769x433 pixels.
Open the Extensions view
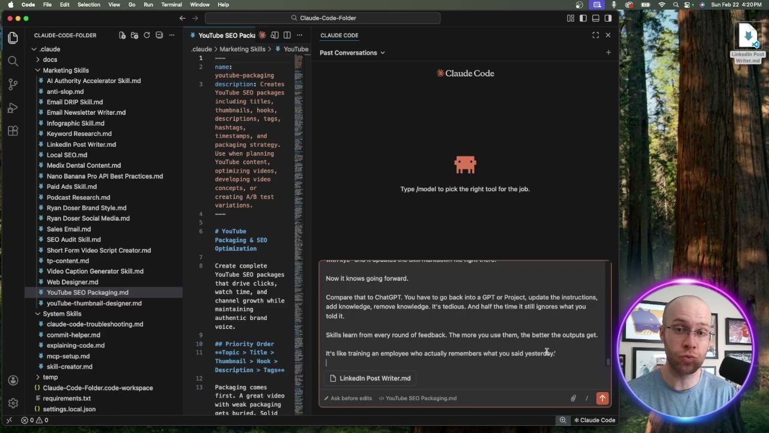(x=13, y=131)
